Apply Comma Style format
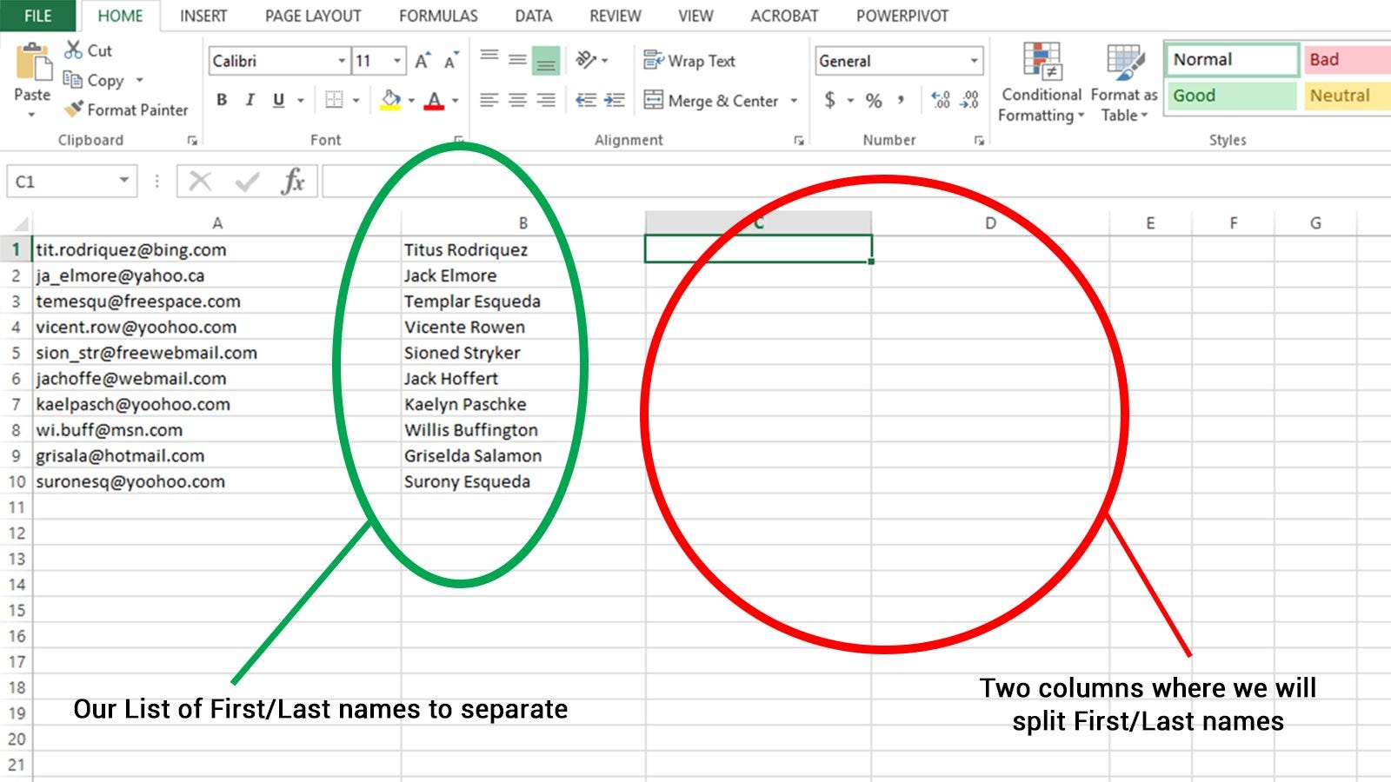1391x782 pixels. coord(902,100)
